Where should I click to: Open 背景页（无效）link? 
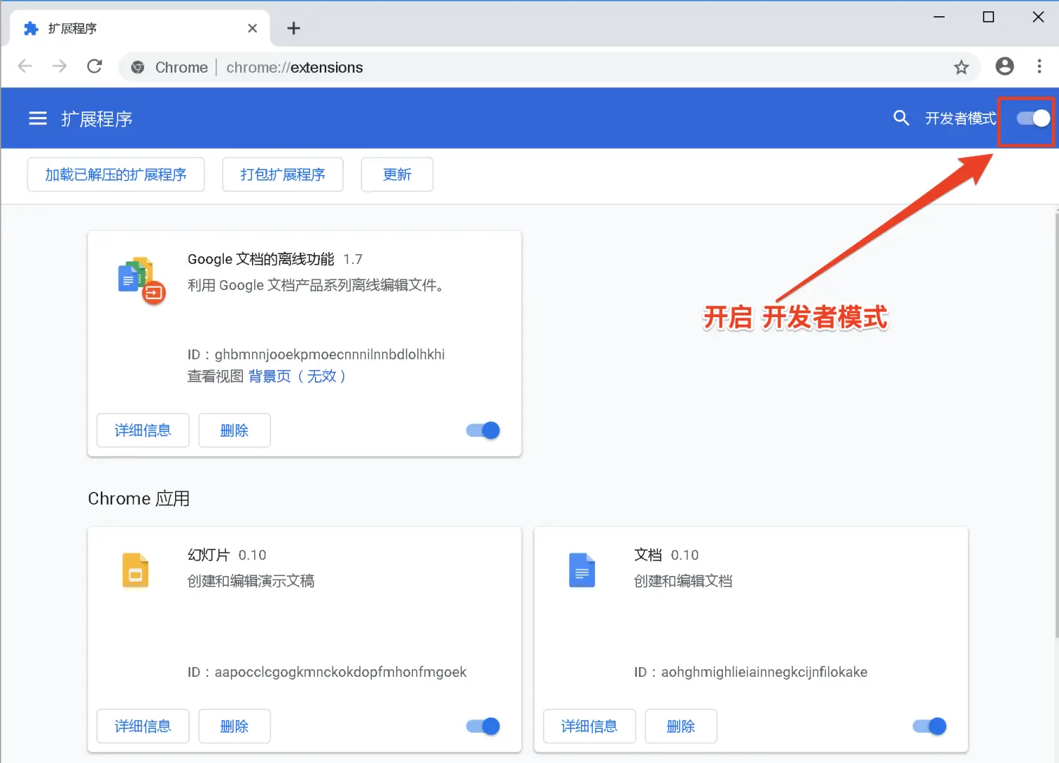pos(297,376)
